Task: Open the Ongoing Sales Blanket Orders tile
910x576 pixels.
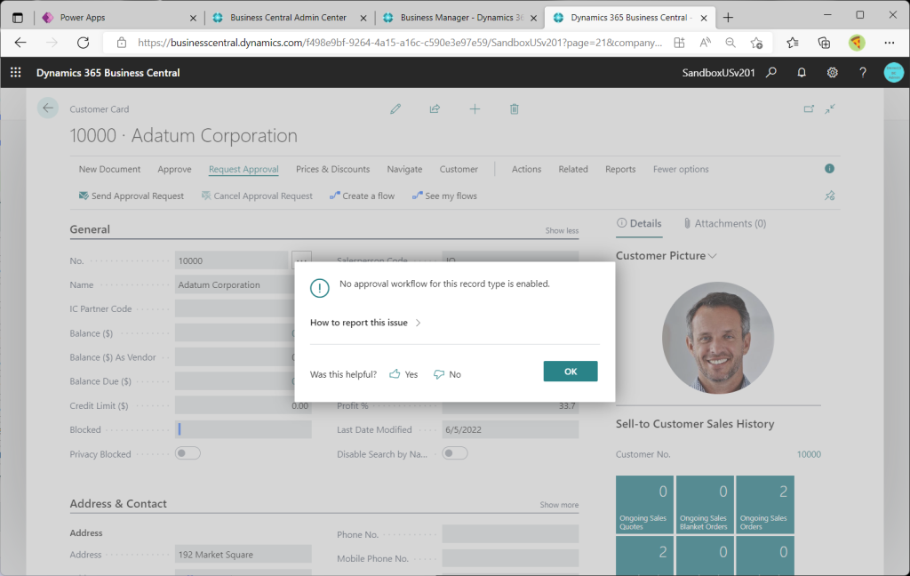Action: tap(705, 505)
